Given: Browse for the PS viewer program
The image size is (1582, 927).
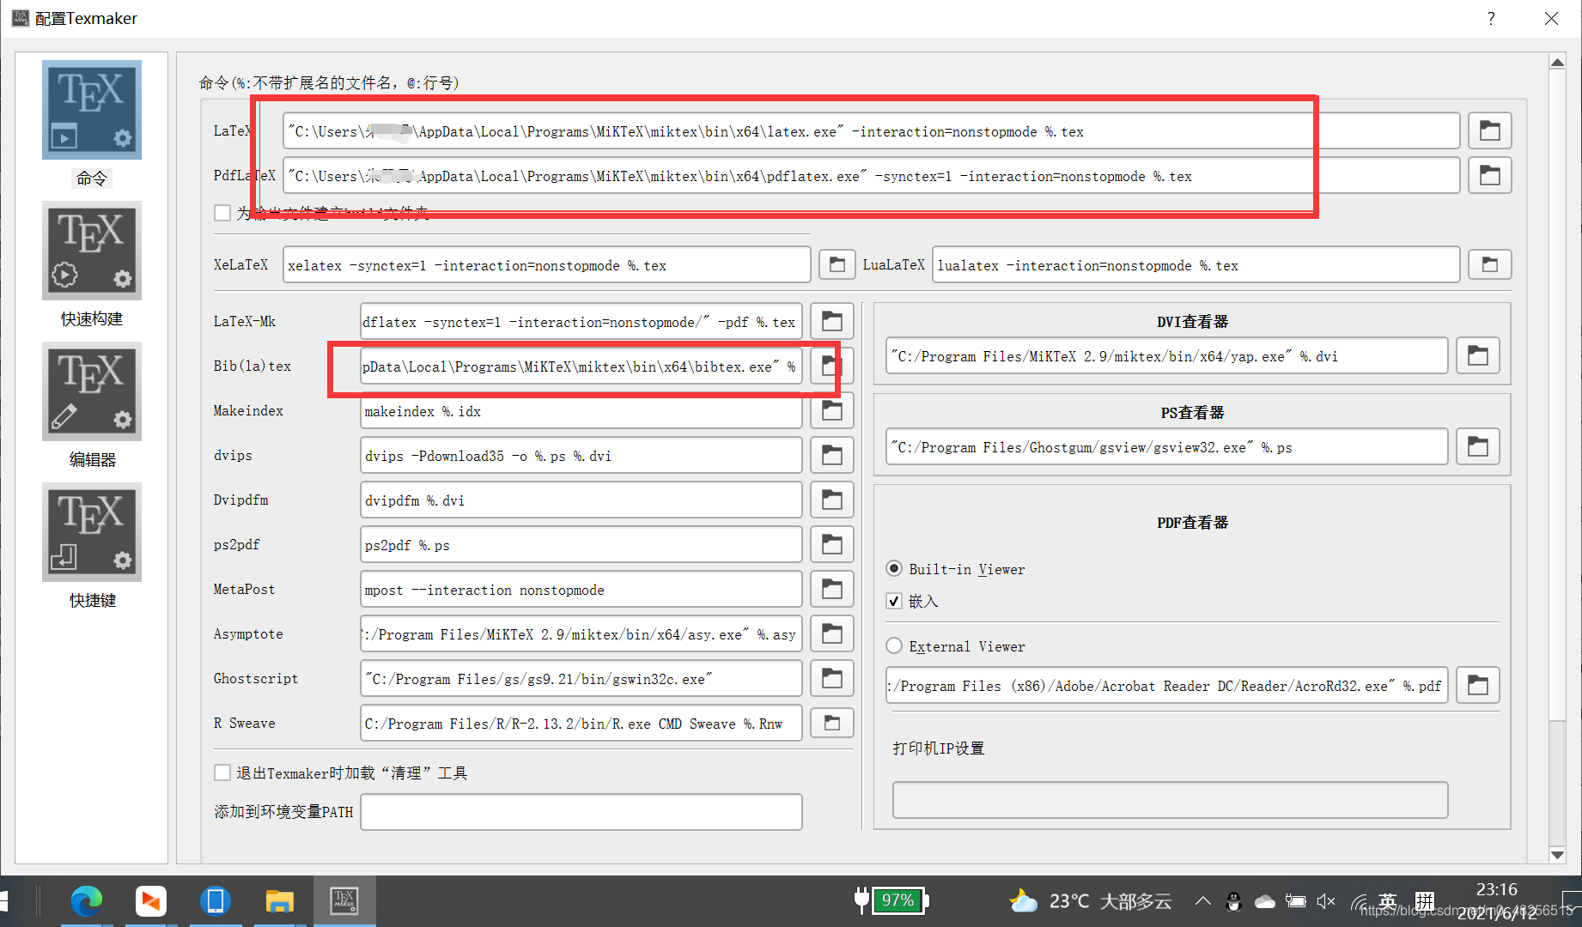Looking at the screenshot, I should [1477, 446].
